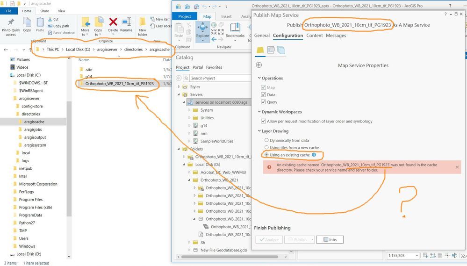
Task: Toggle the Query operation checkbox
Action: click(263, 102)
